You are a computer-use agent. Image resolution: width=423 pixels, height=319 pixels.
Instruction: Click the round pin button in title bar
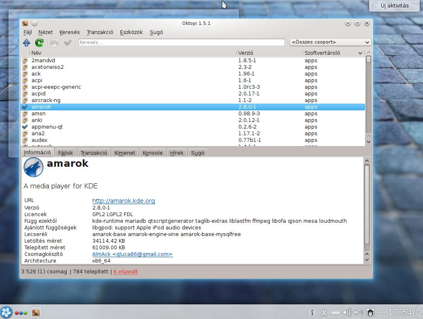(34, 23)
